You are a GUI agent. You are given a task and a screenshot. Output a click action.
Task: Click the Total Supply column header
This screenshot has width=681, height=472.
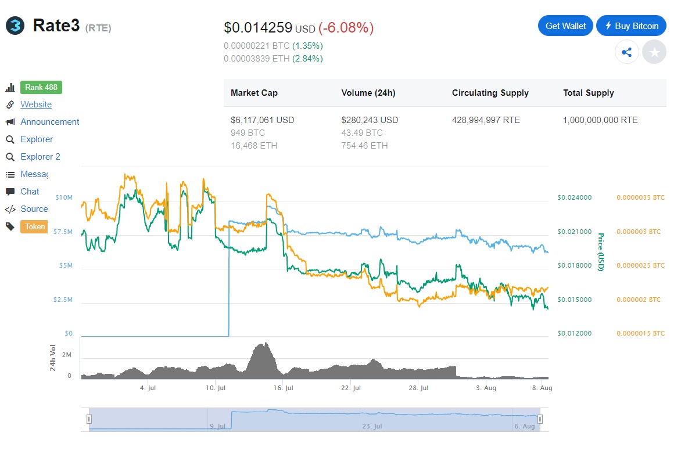pyautogui.click(x=589, y=93)
